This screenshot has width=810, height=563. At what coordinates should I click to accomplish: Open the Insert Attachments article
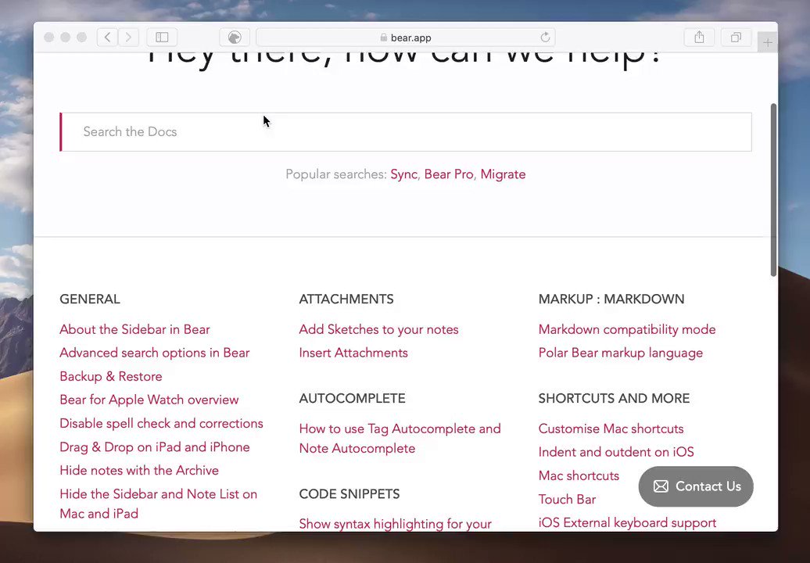[353, 353]
